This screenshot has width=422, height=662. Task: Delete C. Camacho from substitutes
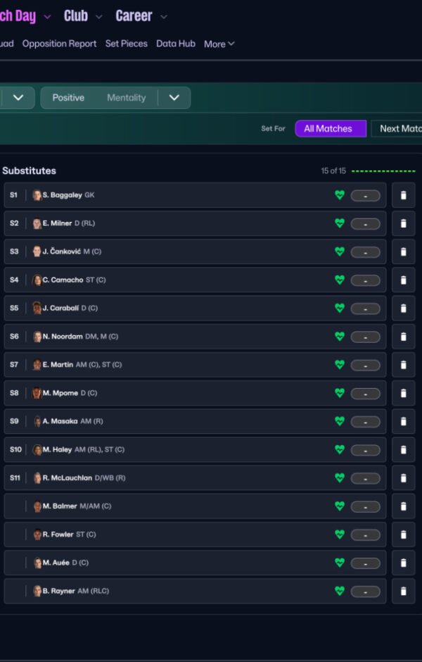403,280
